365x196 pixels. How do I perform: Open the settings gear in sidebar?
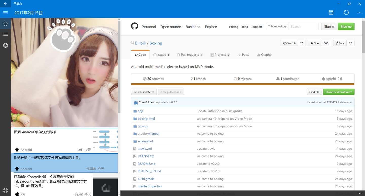click(x=5, y=190)
